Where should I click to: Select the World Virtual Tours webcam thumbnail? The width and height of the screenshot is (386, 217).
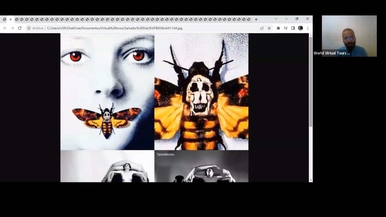pos(349,36)
